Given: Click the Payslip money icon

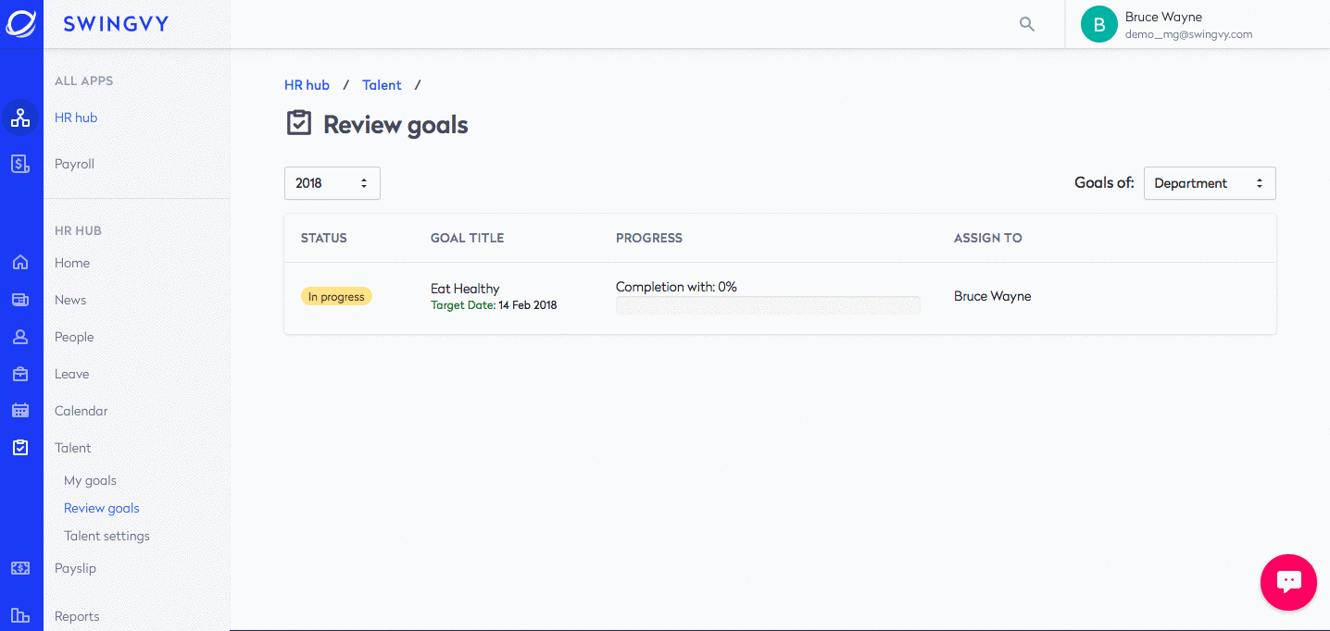Looking at the screenshot, I should pyautogui.click(x=20, y=568).
